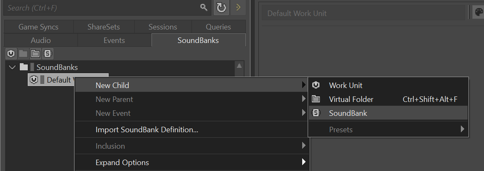Collapse the SoundBanks tree folder
This screenshot has width=484, height=171.
click(12, 67)
